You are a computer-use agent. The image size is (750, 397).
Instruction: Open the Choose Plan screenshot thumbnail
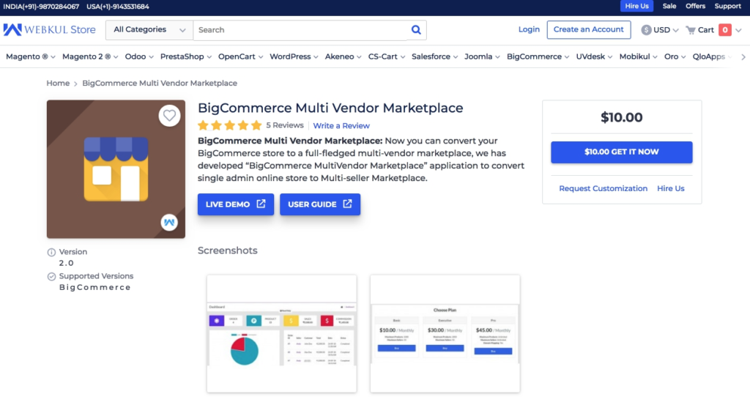tap(445, 334)
